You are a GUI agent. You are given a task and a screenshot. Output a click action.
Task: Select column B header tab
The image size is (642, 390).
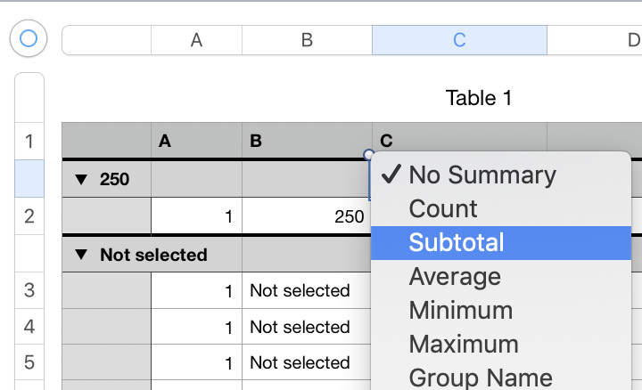click(307, 40)
